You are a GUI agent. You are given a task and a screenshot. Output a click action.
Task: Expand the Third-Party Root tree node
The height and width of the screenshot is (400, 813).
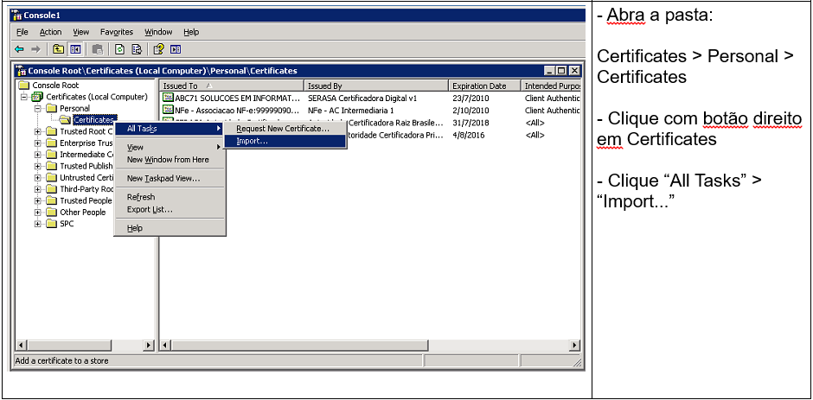click(37, 189)
